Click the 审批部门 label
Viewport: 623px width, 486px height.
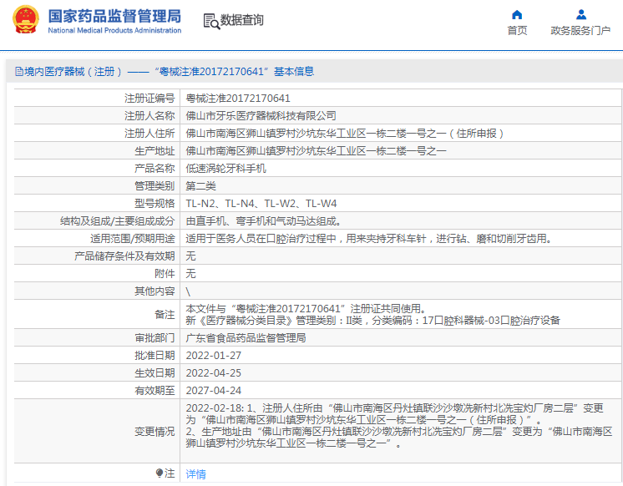pyautogui.click(x=154, y=337)
